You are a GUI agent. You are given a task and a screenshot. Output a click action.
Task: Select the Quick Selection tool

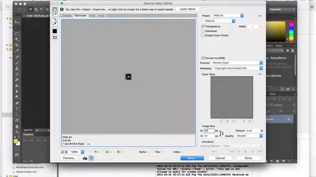[17, 39]
